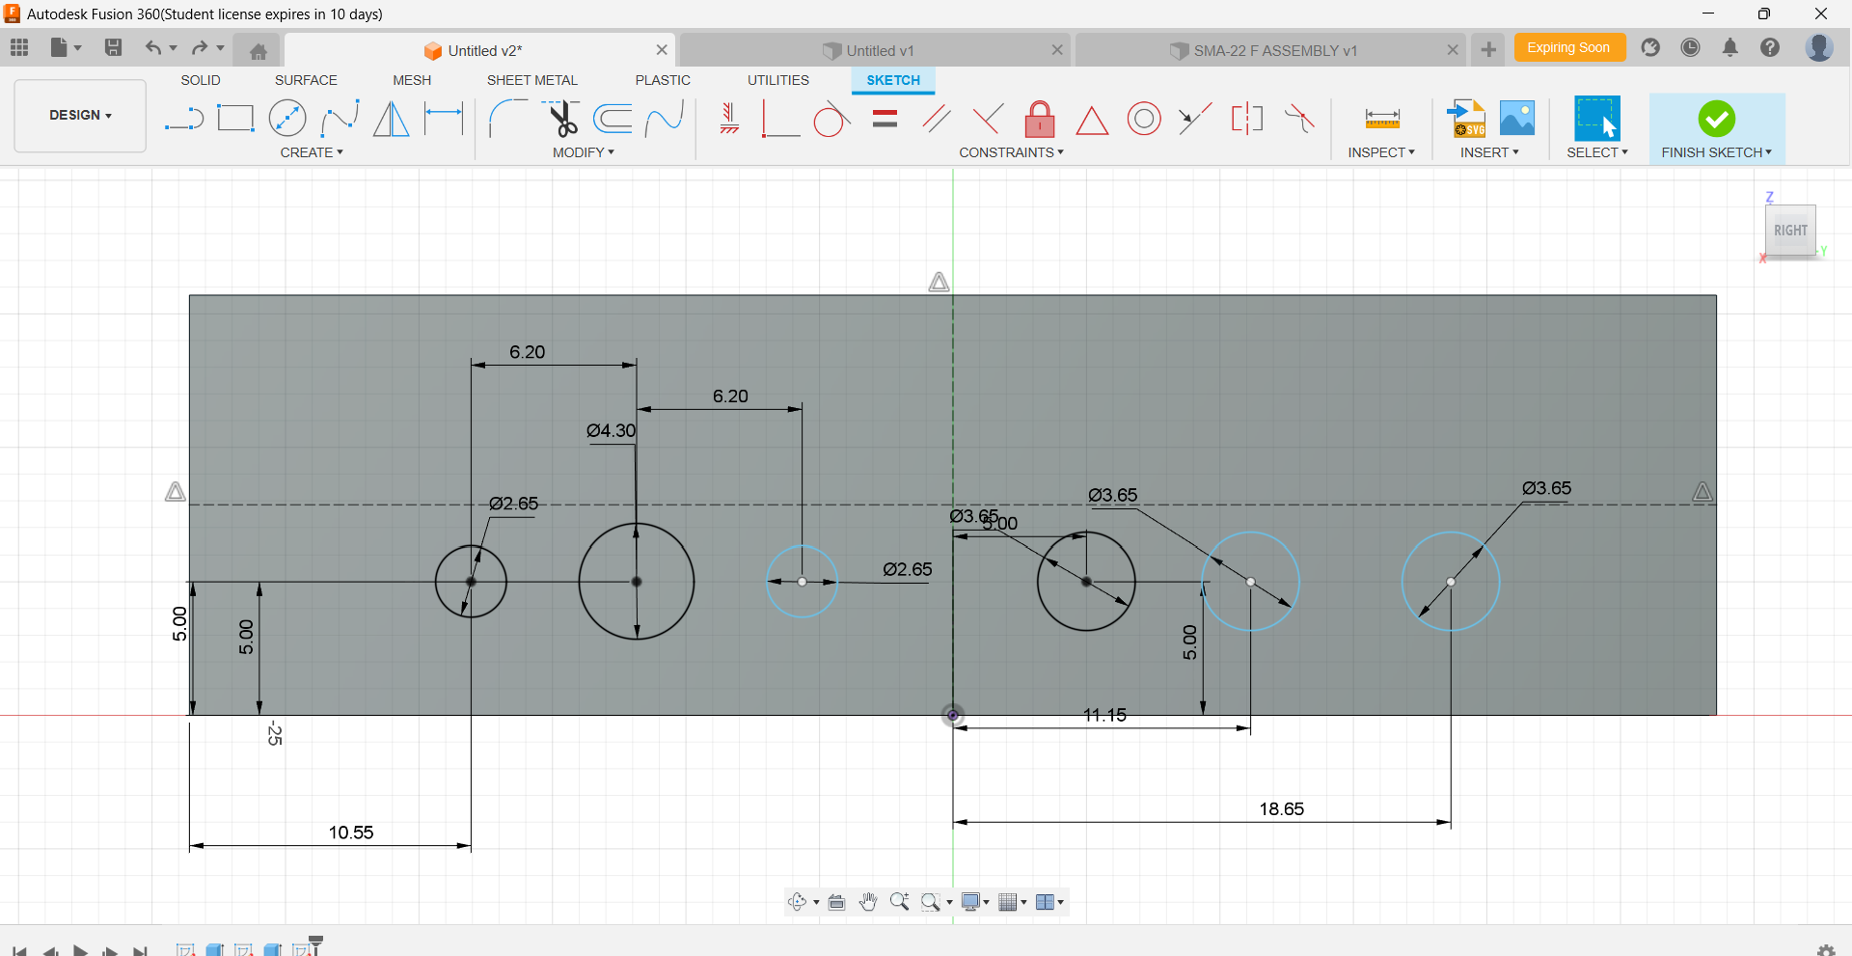Expand the MODIFY menu

pyautogui.click(x=584, y=152)
